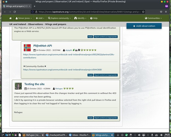Open the Firefox hamburger menu
The image size is (171, 137).
pos(166,12)
